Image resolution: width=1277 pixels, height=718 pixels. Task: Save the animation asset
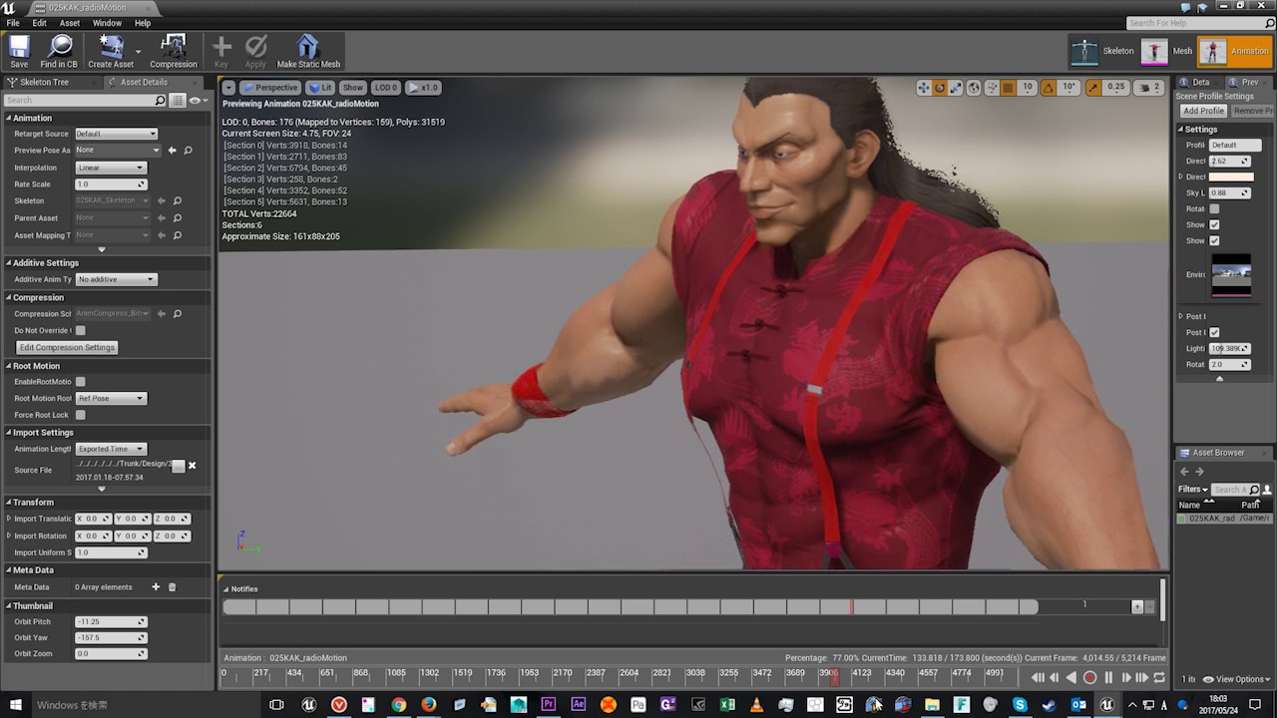19,51
